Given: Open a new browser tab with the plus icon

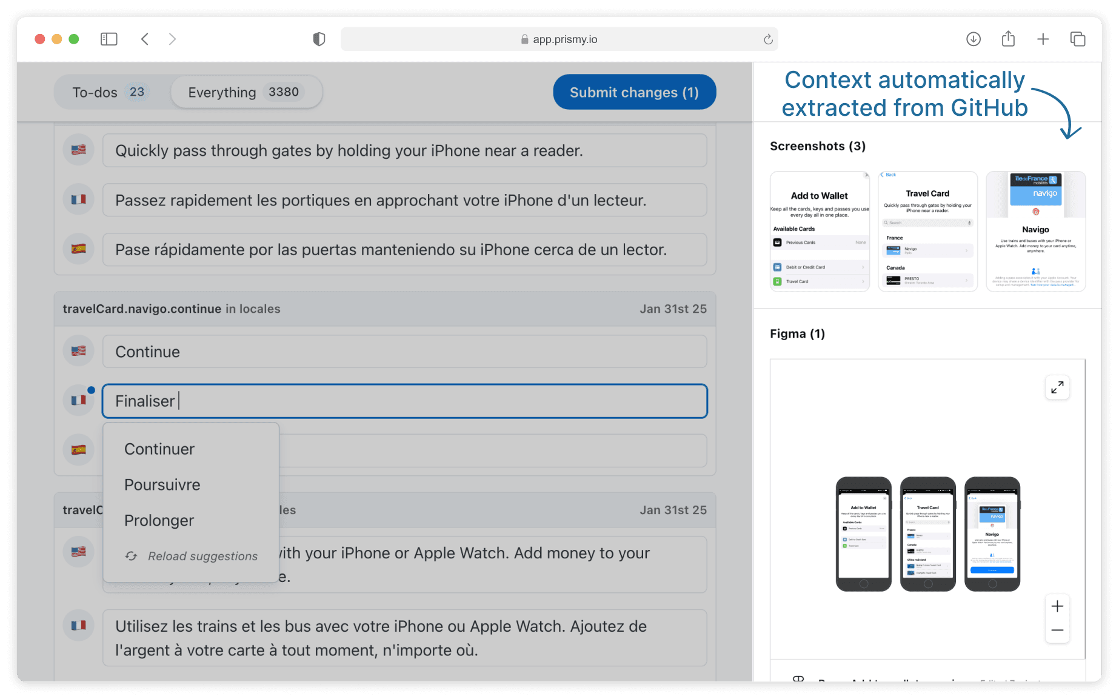Looking at the screenshot, I should point(1043,38).
